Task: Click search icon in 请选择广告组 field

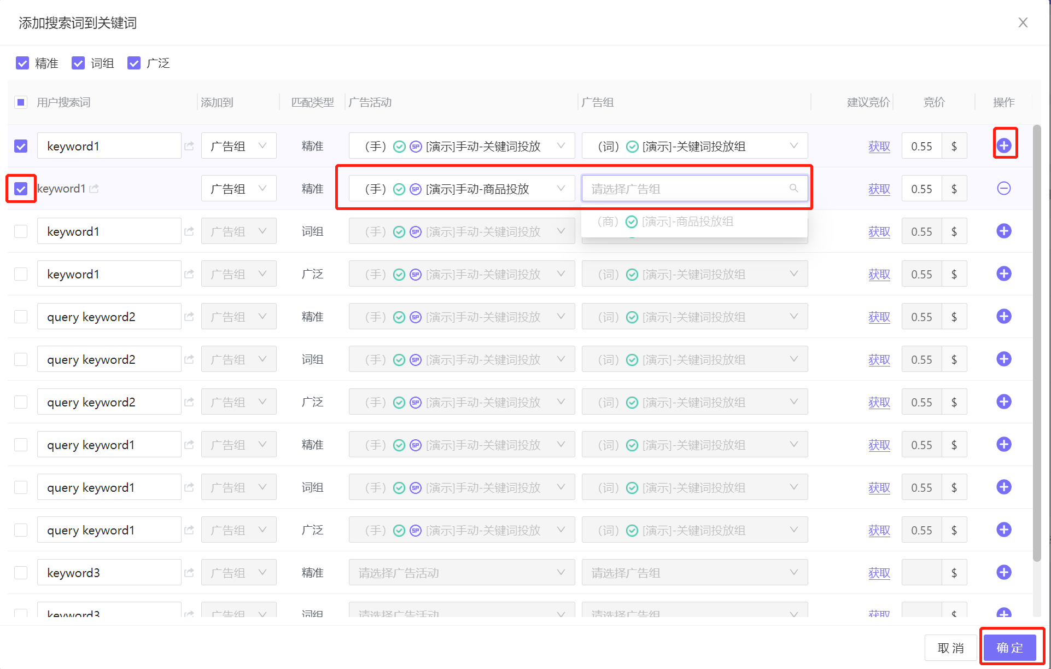Action: [793, 188]
